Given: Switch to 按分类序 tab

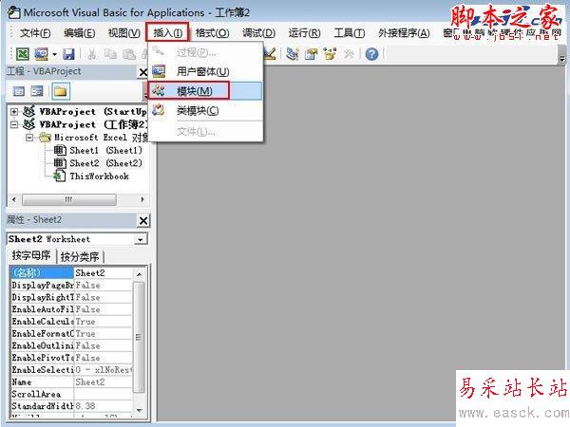Looking at the screenshot, I should (x=80, y=257).
